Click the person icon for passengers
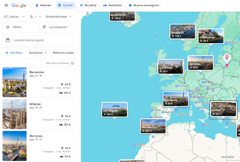Screen dimensions: 240x162 tap(32, 17)
